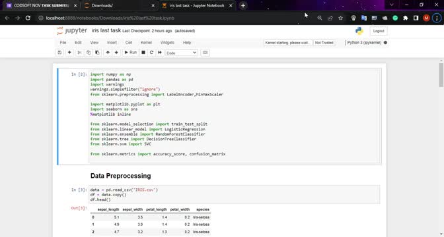The image size is (444, 237).
Task: Open the cell type Code dropdown
Action: coord(182,53)
